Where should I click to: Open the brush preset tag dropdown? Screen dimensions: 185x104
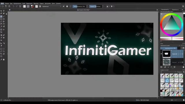168,72
